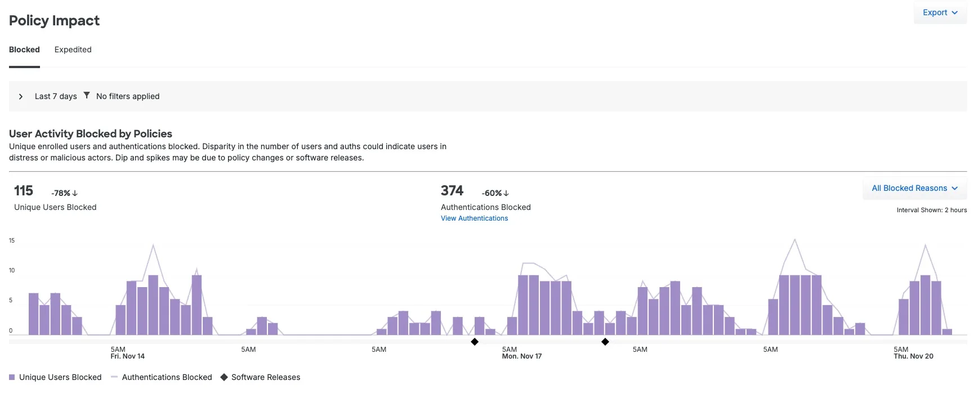974x398 pixels.
Task: Click the No filters applied text
Action: pyautogui.click(x=128, y=96)
